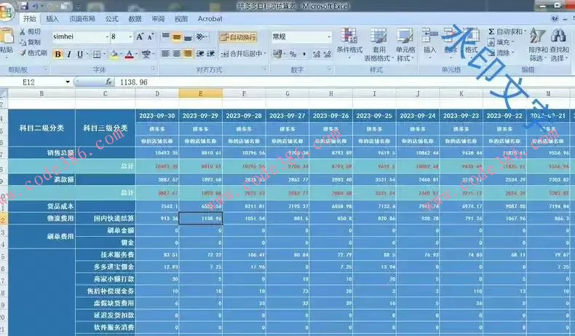Open Cell Styles (单元格样式)

tap(405, 44)
